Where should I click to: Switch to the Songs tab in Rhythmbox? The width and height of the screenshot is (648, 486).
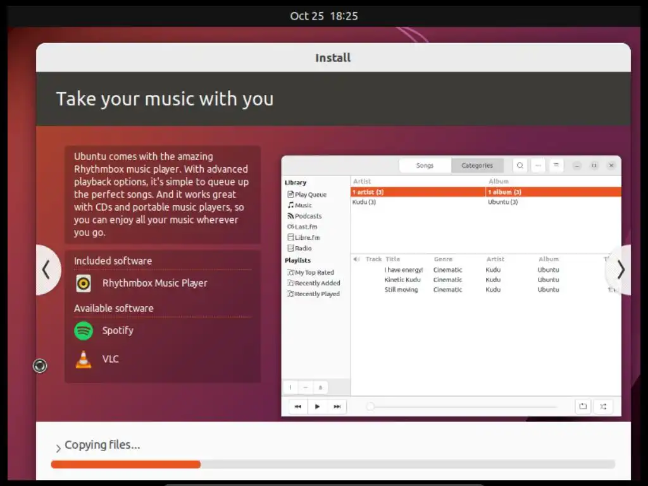click(425, 165)
